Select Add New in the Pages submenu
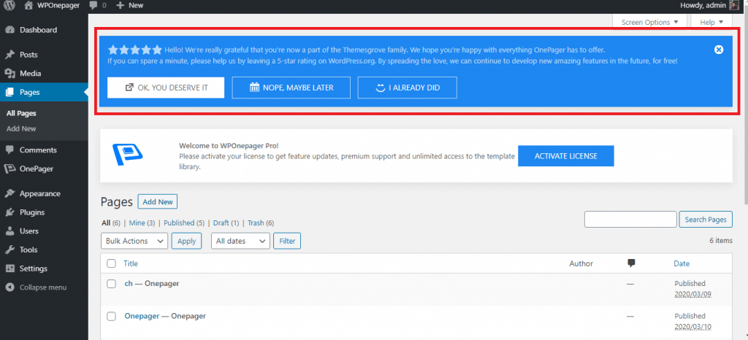This screenshot has height=340, width=748. pos(21,128)
